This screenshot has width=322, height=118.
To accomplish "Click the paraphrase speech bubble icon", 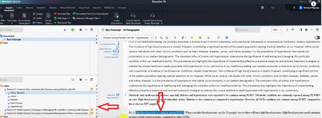I will pyautogui.click(x=219, y=38).
